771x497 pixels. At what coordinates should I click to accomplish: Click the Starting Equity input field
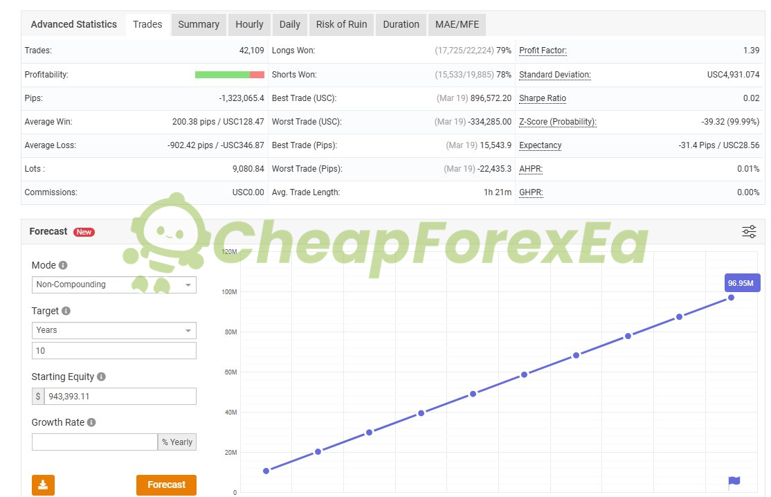pyautogui.click(x=120, y=396)
